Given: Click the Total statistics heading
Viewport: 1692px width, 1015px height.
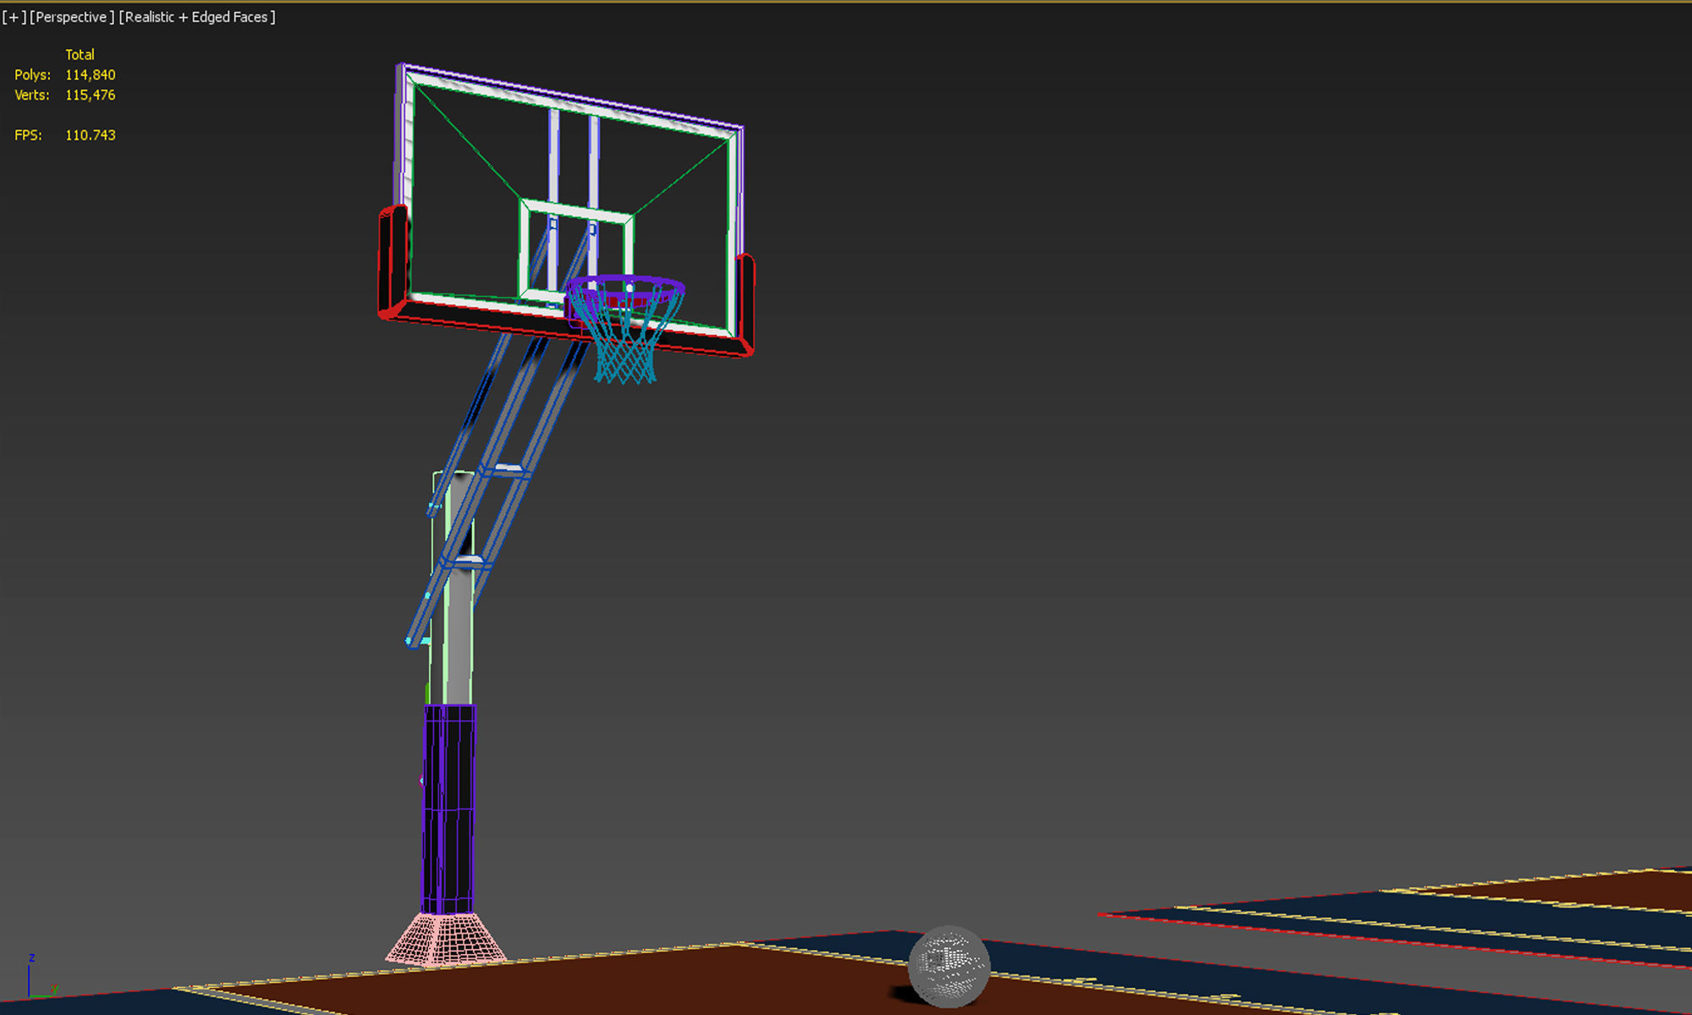Looking at the screenshot, I should [x=80, y=55].
